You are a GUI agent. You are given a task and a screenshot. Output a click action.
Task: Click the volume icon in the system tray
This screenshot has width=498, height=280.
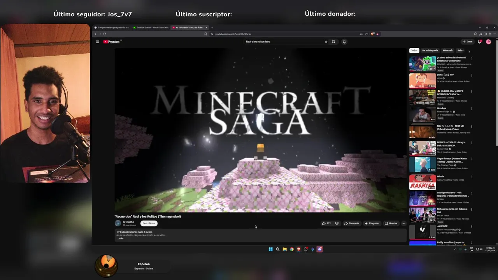481,249
